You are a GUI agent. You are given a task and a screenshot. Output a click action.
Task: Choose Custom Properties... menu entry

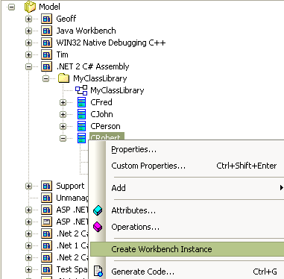tap(186, 166)
